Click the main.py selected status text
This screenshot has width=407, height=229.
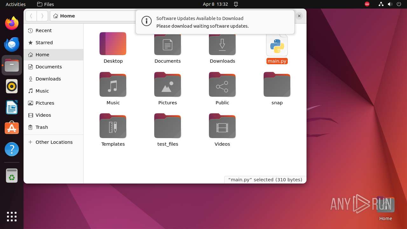(x=265, y=180)
